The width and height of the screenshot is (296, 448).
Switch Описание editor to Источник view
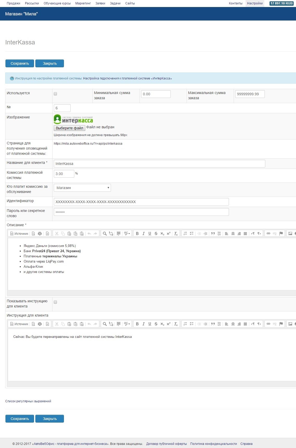tap(19, 233)
